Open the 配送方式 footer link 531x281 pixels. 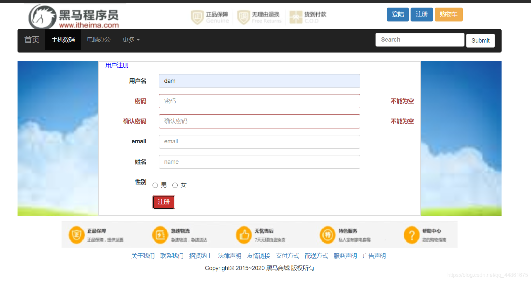tap(316, 256)
